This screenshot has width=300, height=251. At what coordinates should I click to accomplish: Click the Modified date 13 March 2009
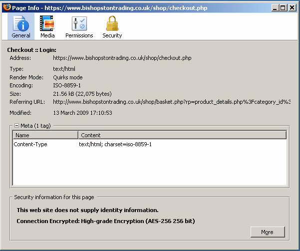82,113
